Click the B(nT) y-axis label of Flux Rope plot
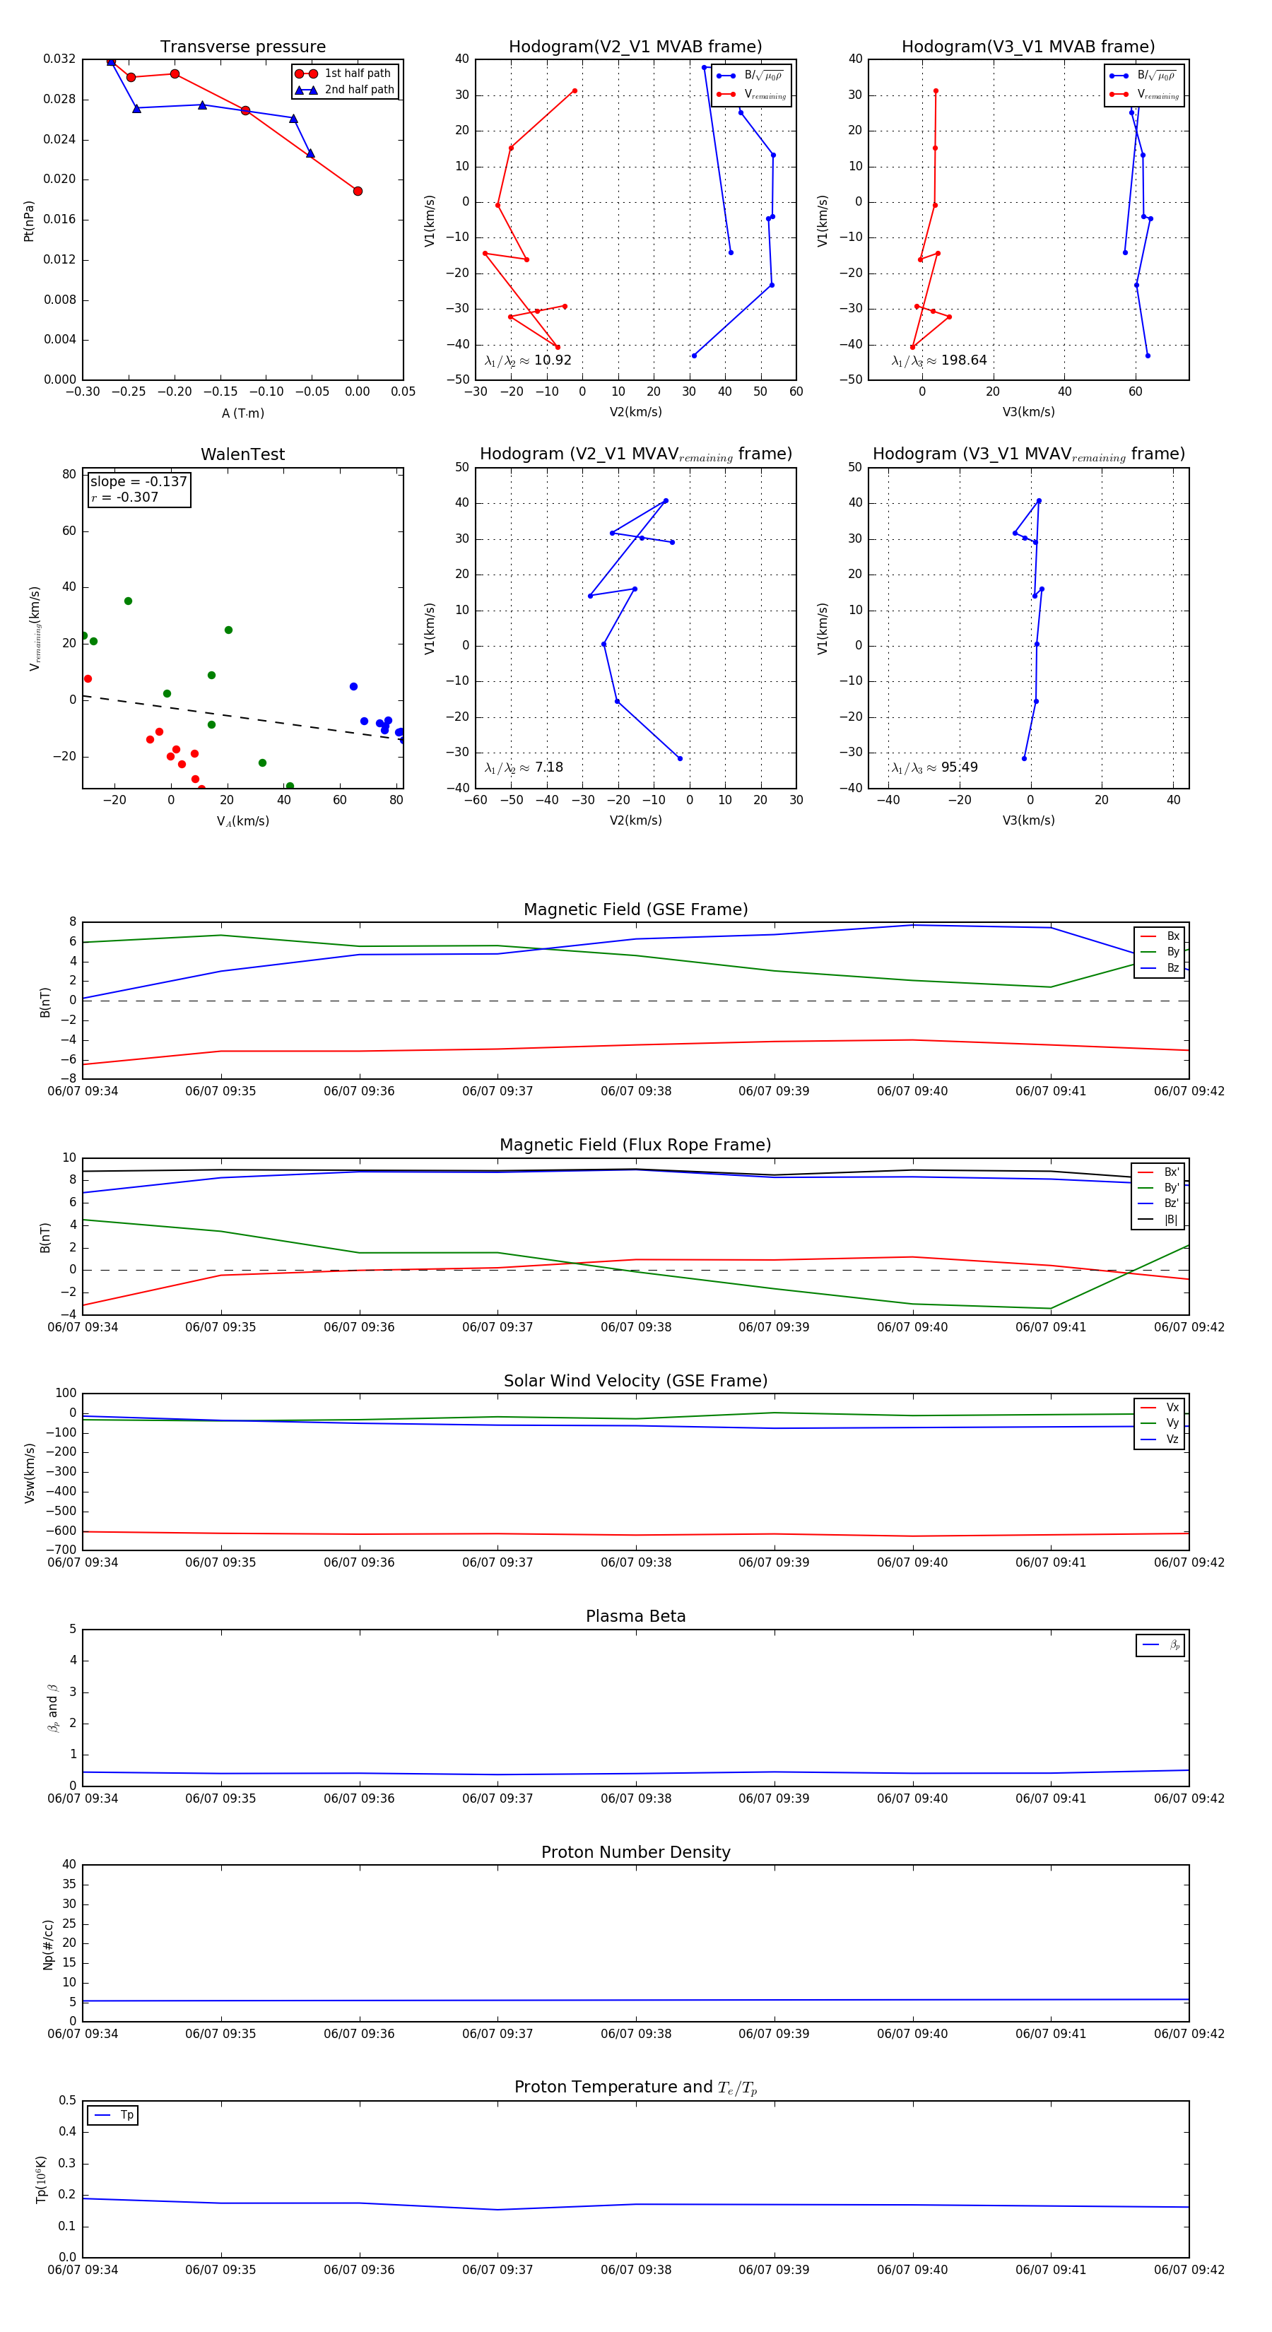The width and height of the screenshot is (1272, 2332). 45,1237
